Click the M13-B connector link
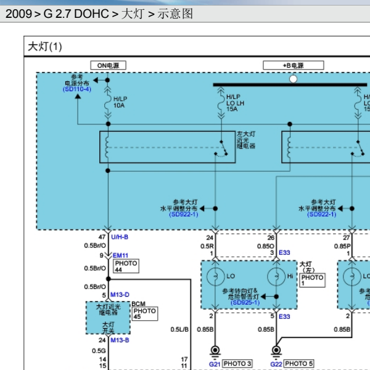Viewport: 370px width, 370px height. (120, 340)
